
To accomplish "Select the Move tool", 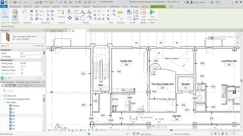I will [x=70, y=18].
